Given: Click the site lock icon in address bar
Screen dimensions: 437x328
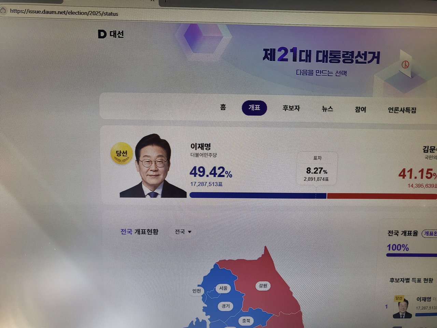Looking at the screenshot, I should 3,10.
